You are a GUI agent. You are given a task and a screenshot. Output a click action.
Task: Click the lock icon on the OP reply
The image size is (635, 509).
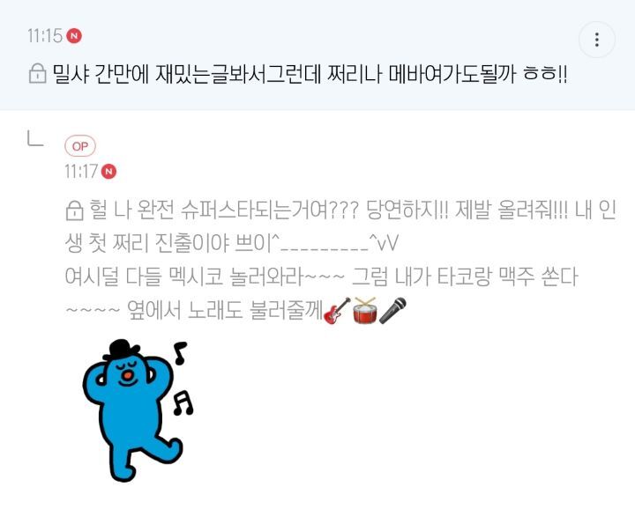pyautogui.click(x=74, y=210)
